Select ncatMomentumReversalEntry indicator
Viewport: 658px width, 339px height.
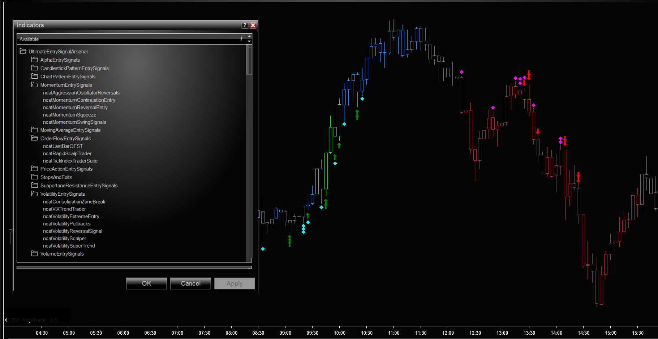coord(75,107)
